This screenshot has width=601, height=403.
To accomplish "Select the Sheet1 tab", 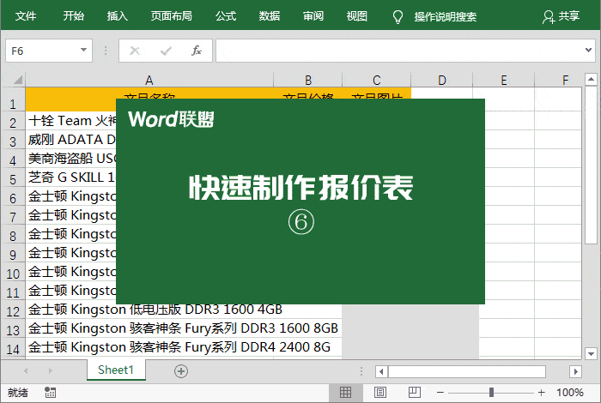I will [116, 370].
